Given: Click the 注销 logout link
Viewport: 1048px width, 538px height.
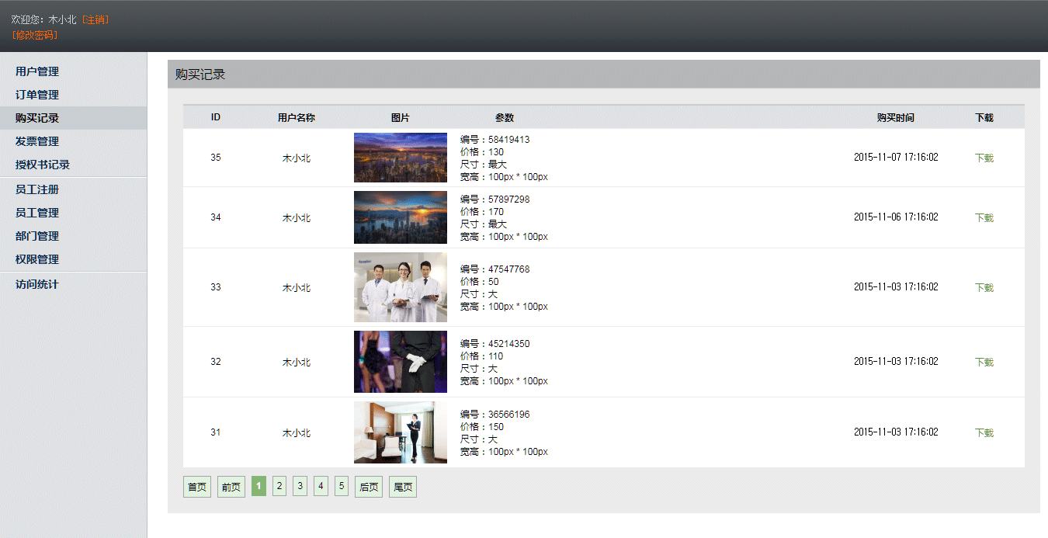Looking at the screenshot, I should [95, 19].
